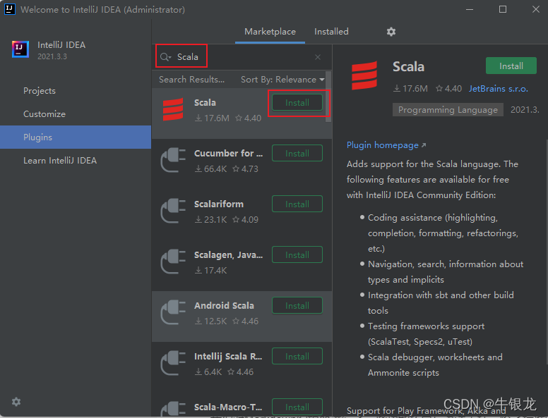Viewport: 548px width, 418px height.
Task: Open the Sort By: Relevance dropdown
Action: coord(282,80)
